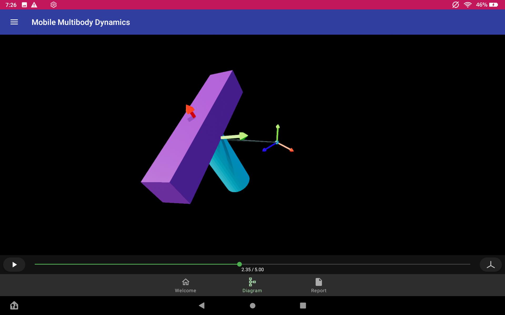
Task: Click the coordinate frame origin point
Action: click(277, 142)
